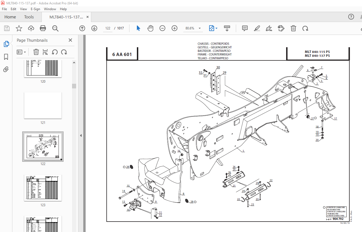
Task: Click 'MLT 840-115 PS' model text
Action: pos(317,52)
